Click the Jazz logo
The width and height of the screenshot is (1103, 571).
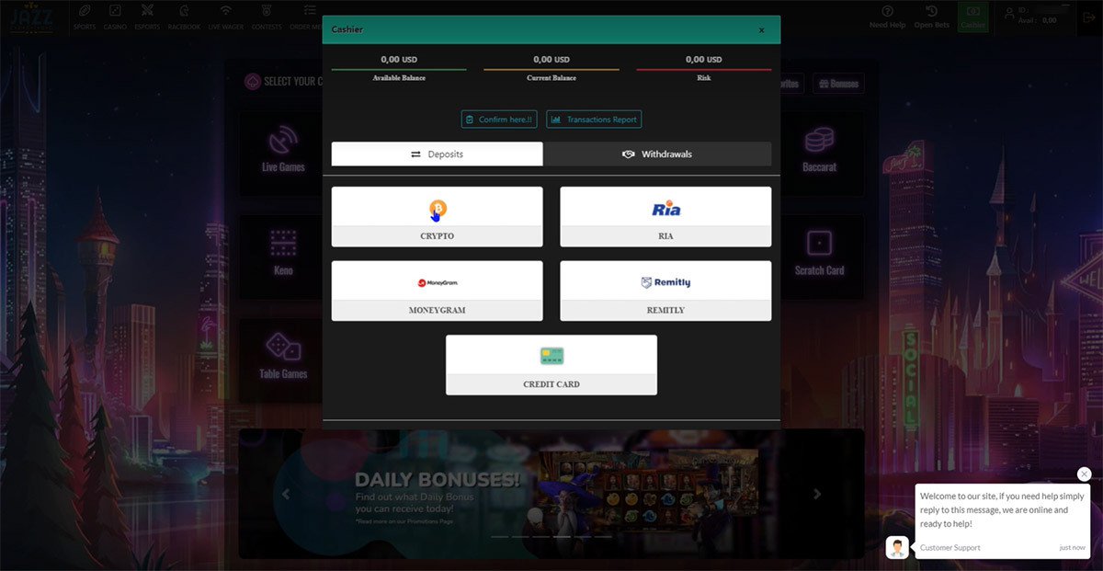coord(33,17)
